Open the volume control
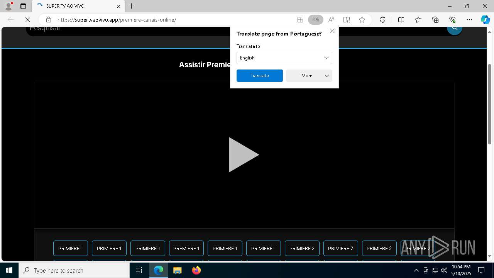The width and height of the screenshot is (494, 278). coord(444,270)
